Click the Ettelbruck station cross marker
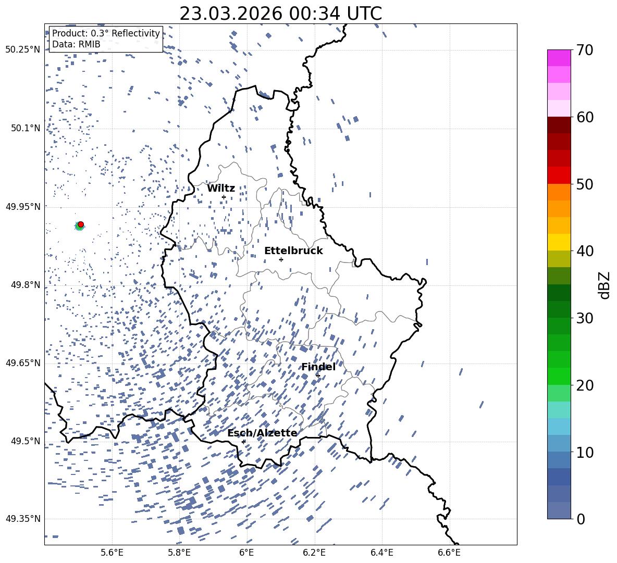The height and width of the screenshot is (563, 617). 281,259
